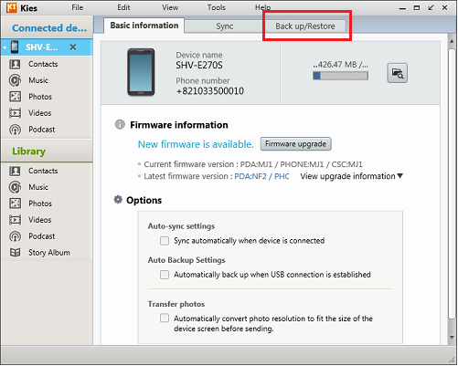Image resolution: width=458 pixels, height=366 pixels.
Task: Disconnect device with X next to SHV-E...
Action: pos(73,47)
